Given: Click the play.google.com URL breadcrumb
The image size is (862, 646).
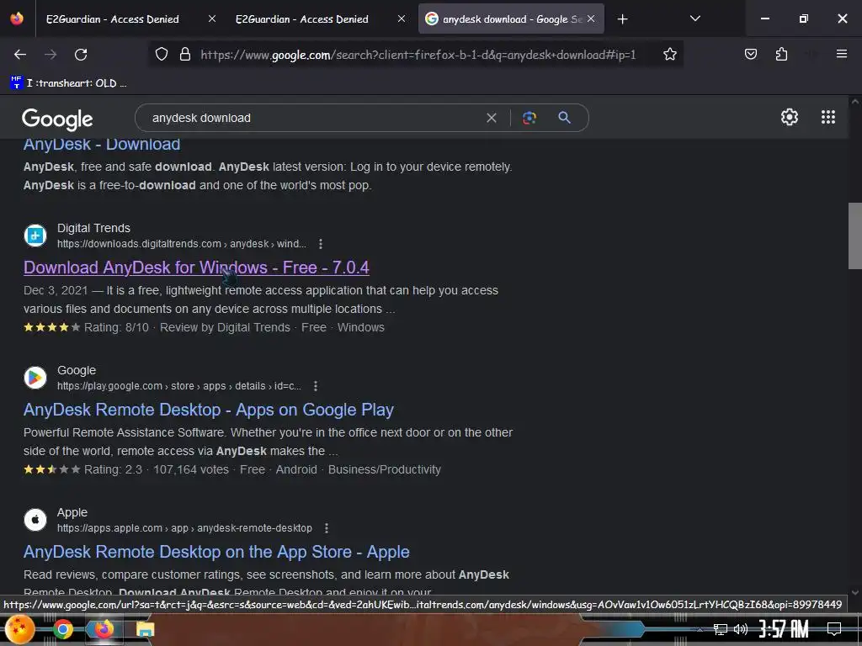Looking at the screenshot, I should (x=178, y=386).
